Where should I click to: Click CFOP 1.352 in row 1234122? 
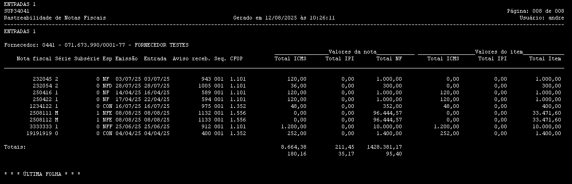tap(238, 106)
